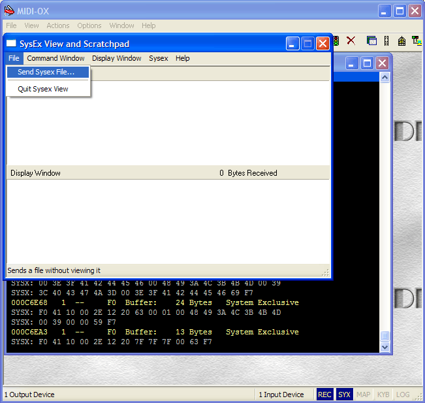Click the '1 Output Device' status text
The image size is (425, 403).
point(29,395)
